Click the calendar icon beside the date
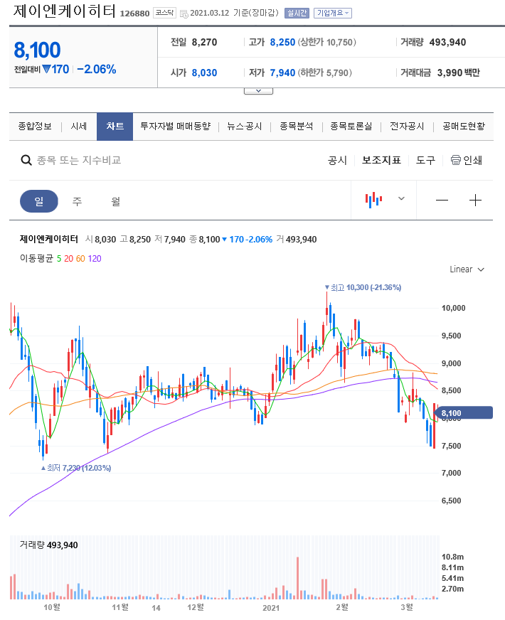The width and height of the screenshot is (505, 620). pos(184,14)
